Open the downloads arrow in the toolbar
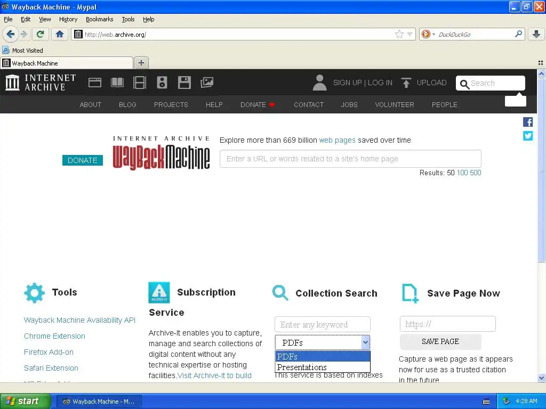The height and width of the screenshot is (409, 546). 536,34
